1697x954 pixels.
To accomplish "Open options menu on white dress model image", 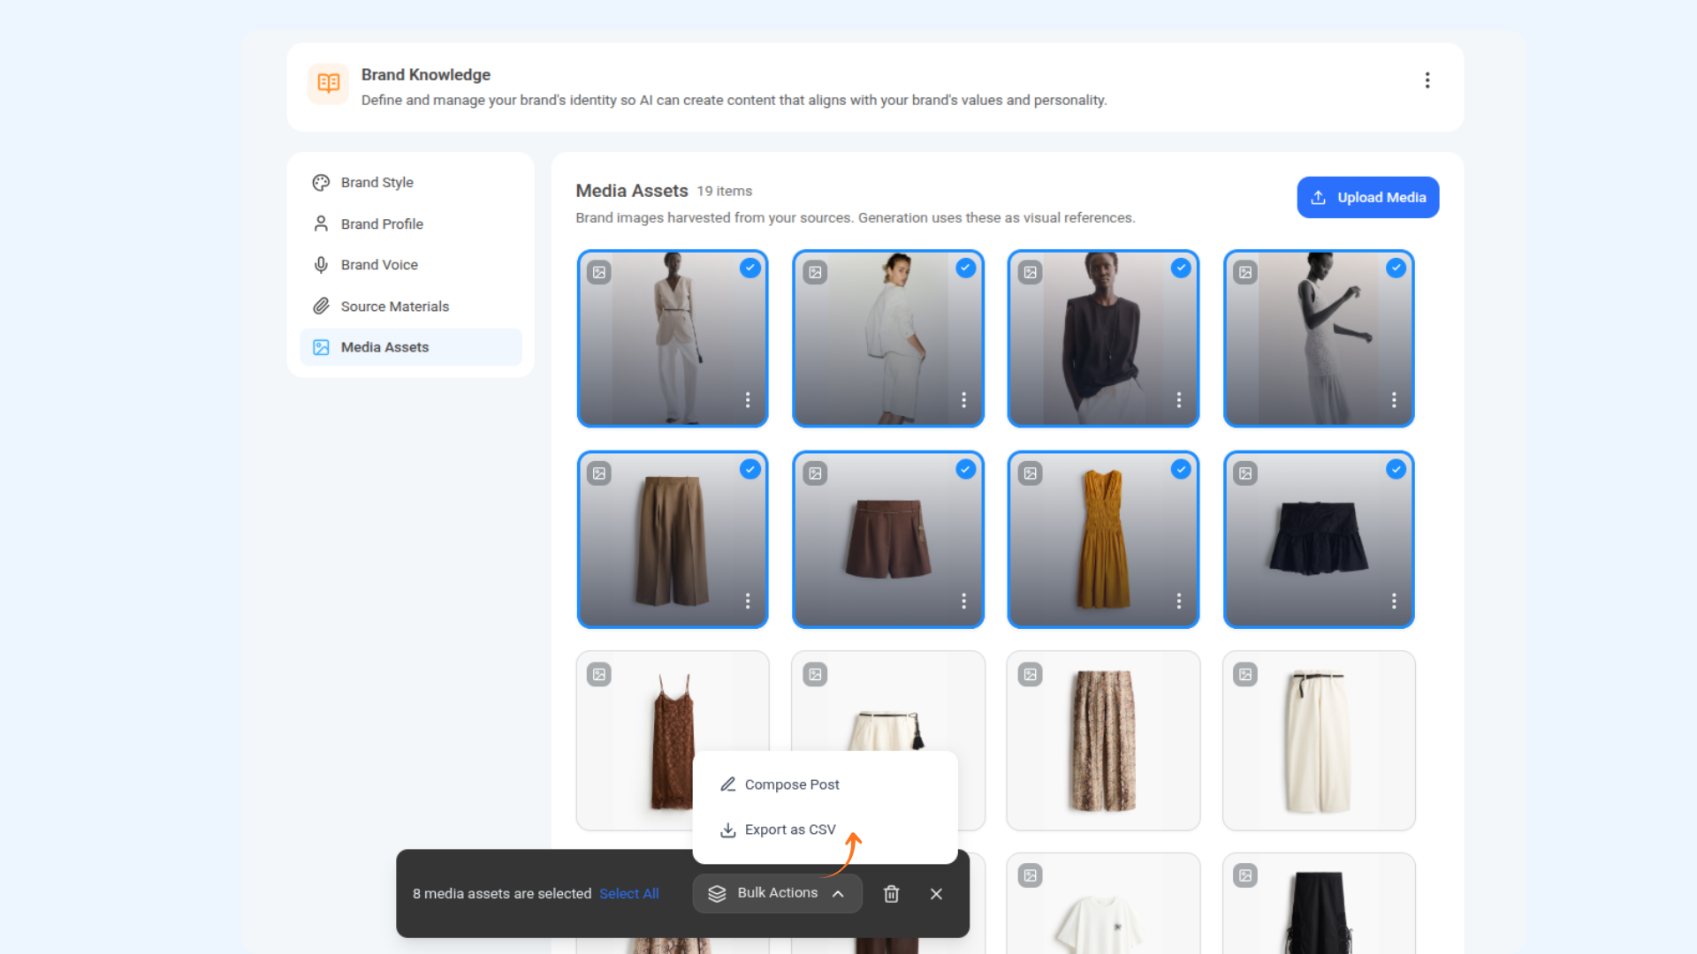I will click(1394, 400).
